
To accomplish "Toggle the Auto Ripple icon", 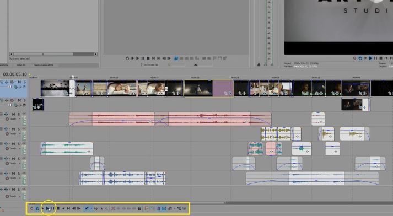I will (x=170, y=208).
